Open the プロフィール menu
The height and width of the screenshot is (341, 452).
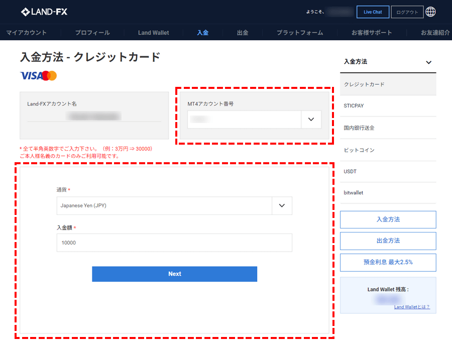tap(92, 33)
